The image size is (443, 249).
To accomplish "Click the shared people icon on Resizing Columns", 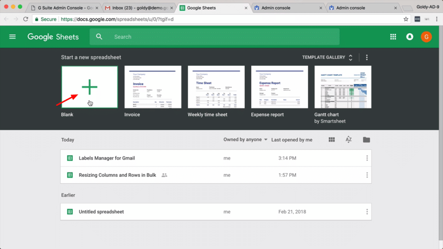I will pos(164,175).
